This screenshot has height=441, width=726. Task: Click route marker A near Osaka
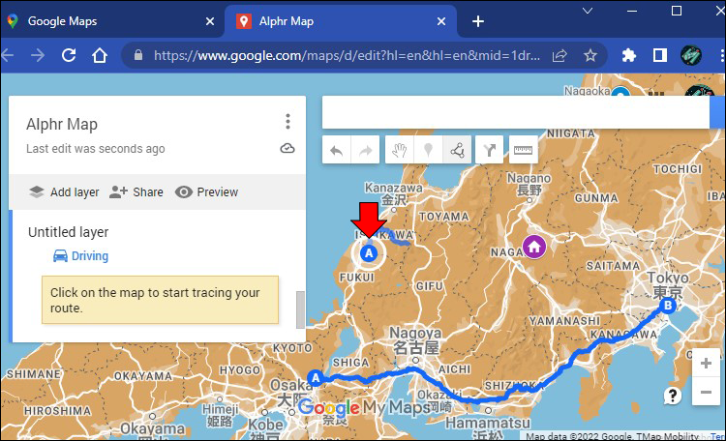point(316,378)
